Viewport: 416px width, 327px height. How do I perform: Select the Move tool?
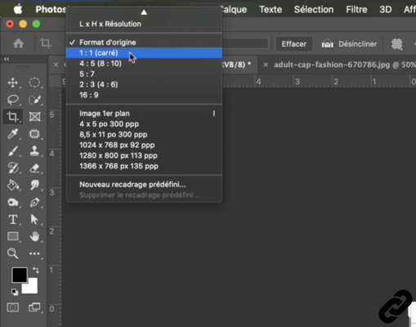point(13,83)
